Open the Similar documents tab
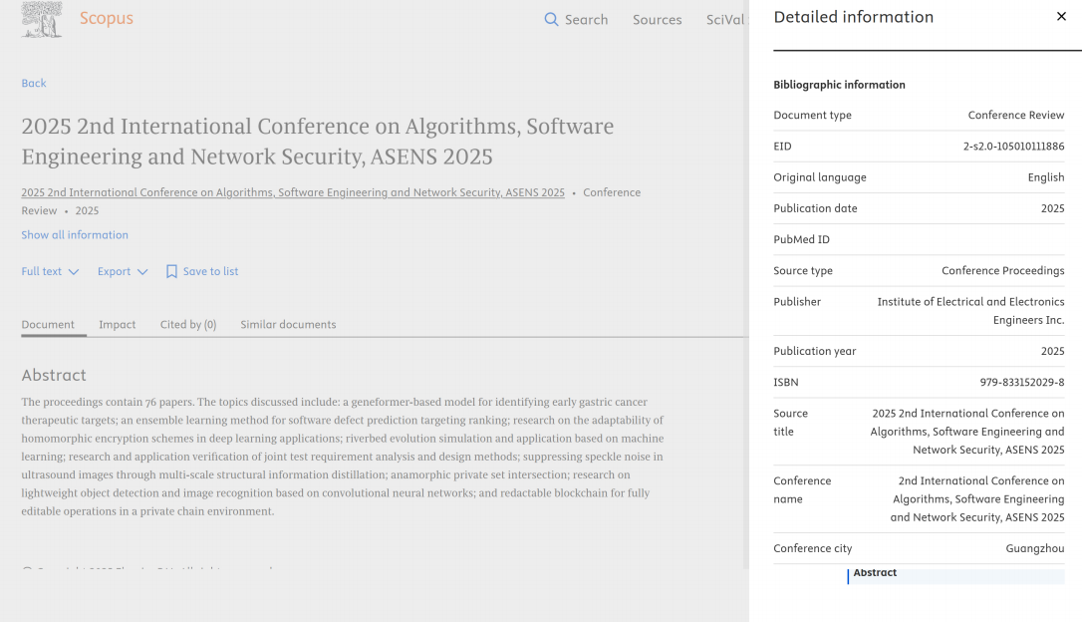The width and height of the screenshot is (1082, 622). 288,324
